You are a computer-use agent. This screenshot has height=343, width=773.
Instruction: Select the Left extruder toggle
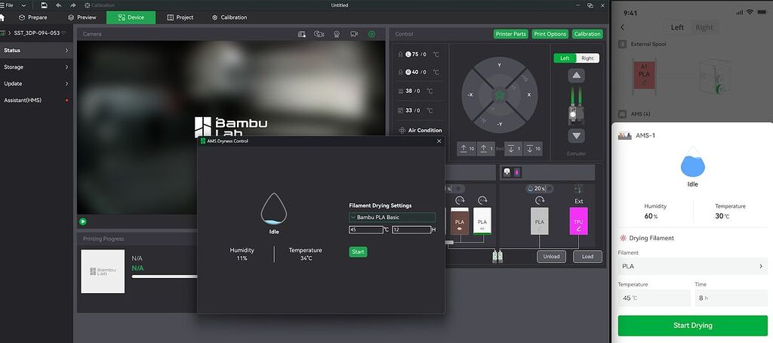coord(565,58)
